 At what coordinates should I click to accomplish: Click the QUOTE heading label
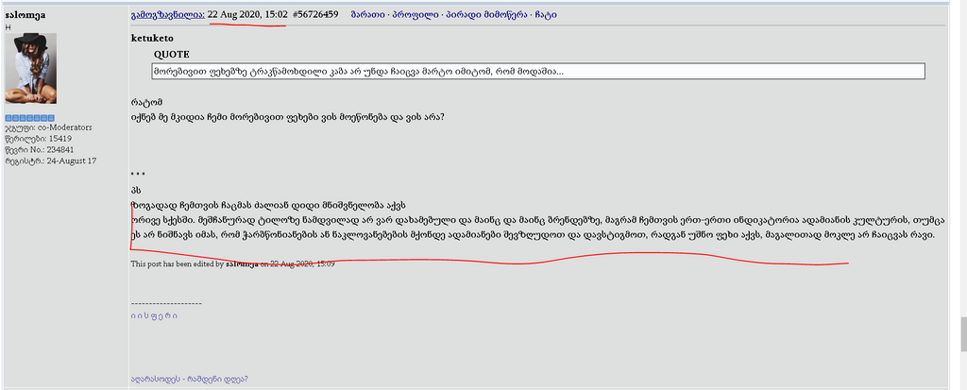[x=172, y=55]
